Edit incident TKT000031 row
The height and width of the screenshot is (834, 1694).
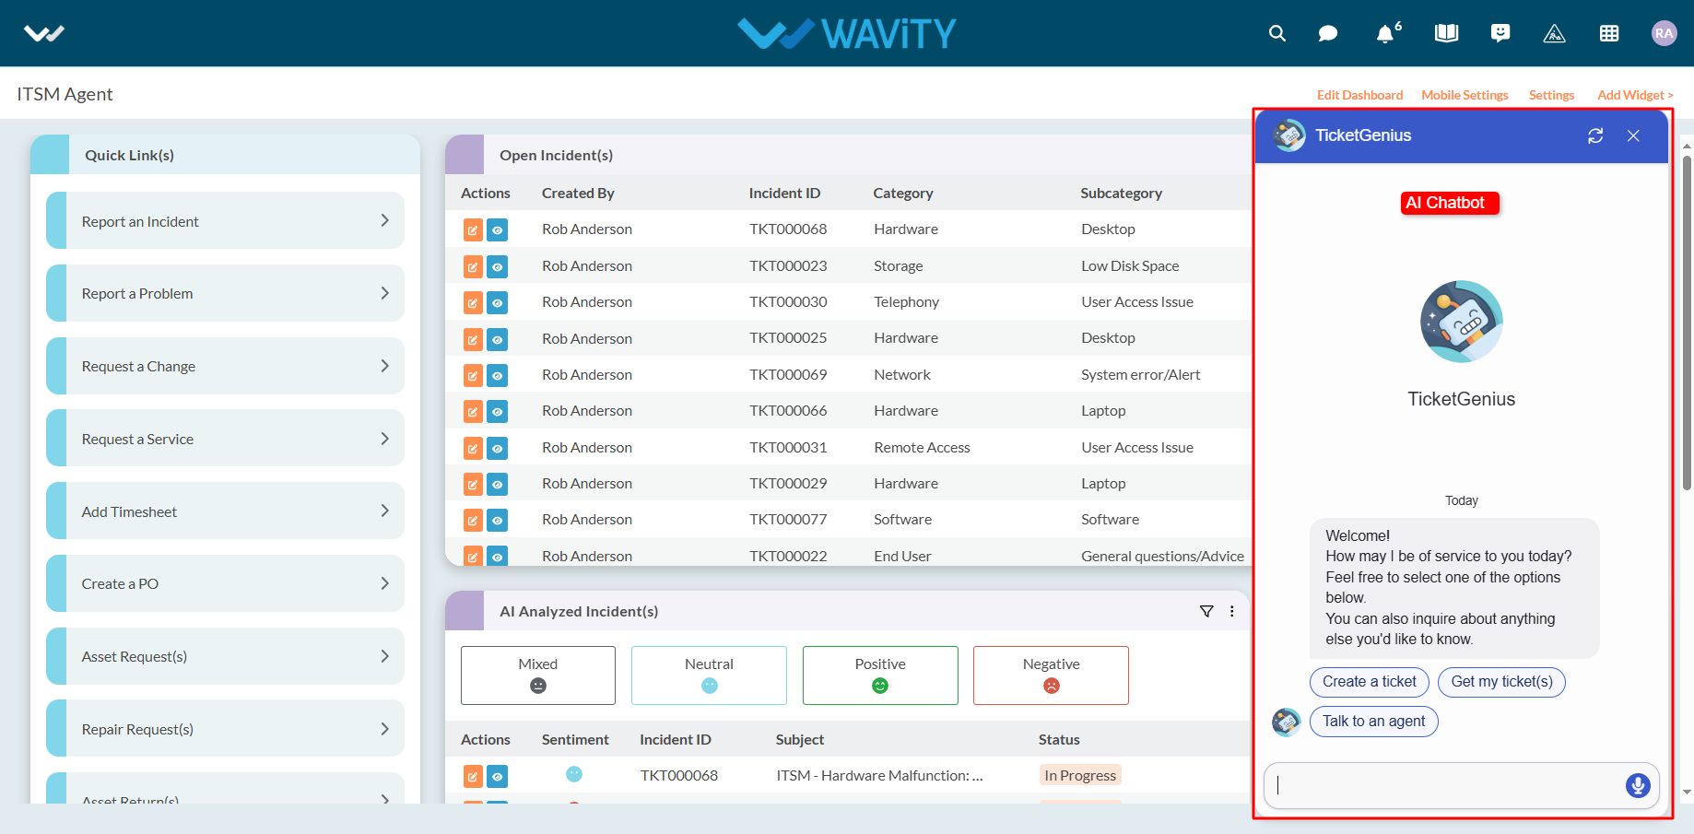pyautogui.click(x=473, y=448)
